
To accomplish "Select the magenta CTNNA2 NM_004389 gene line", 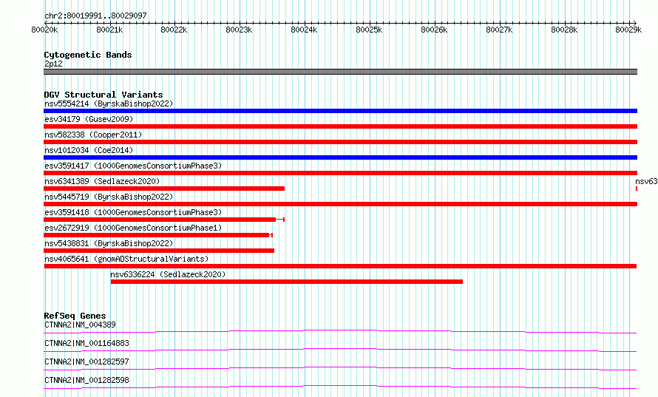I will pos(340,331).
